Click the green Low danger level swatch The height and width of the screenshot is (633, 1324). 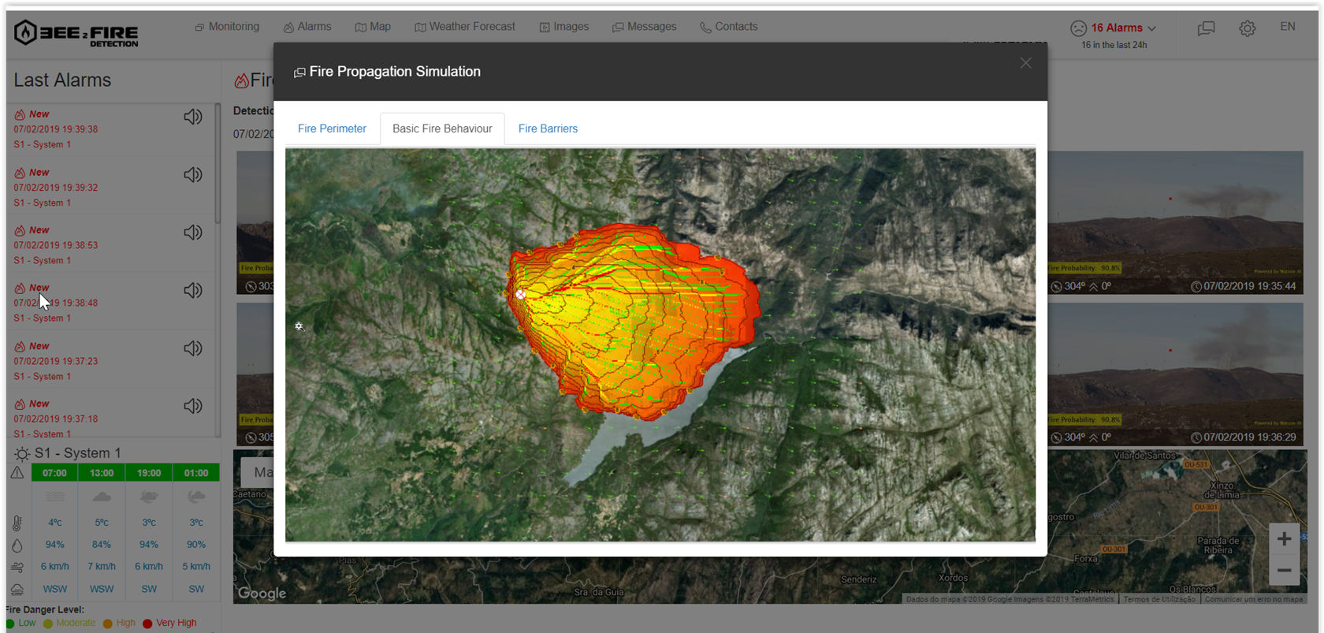click(10, 624)
